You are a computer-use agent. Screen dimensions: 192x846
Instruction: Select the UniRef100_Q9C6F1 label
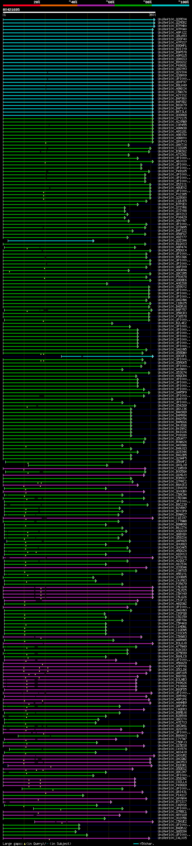(172, 356)
